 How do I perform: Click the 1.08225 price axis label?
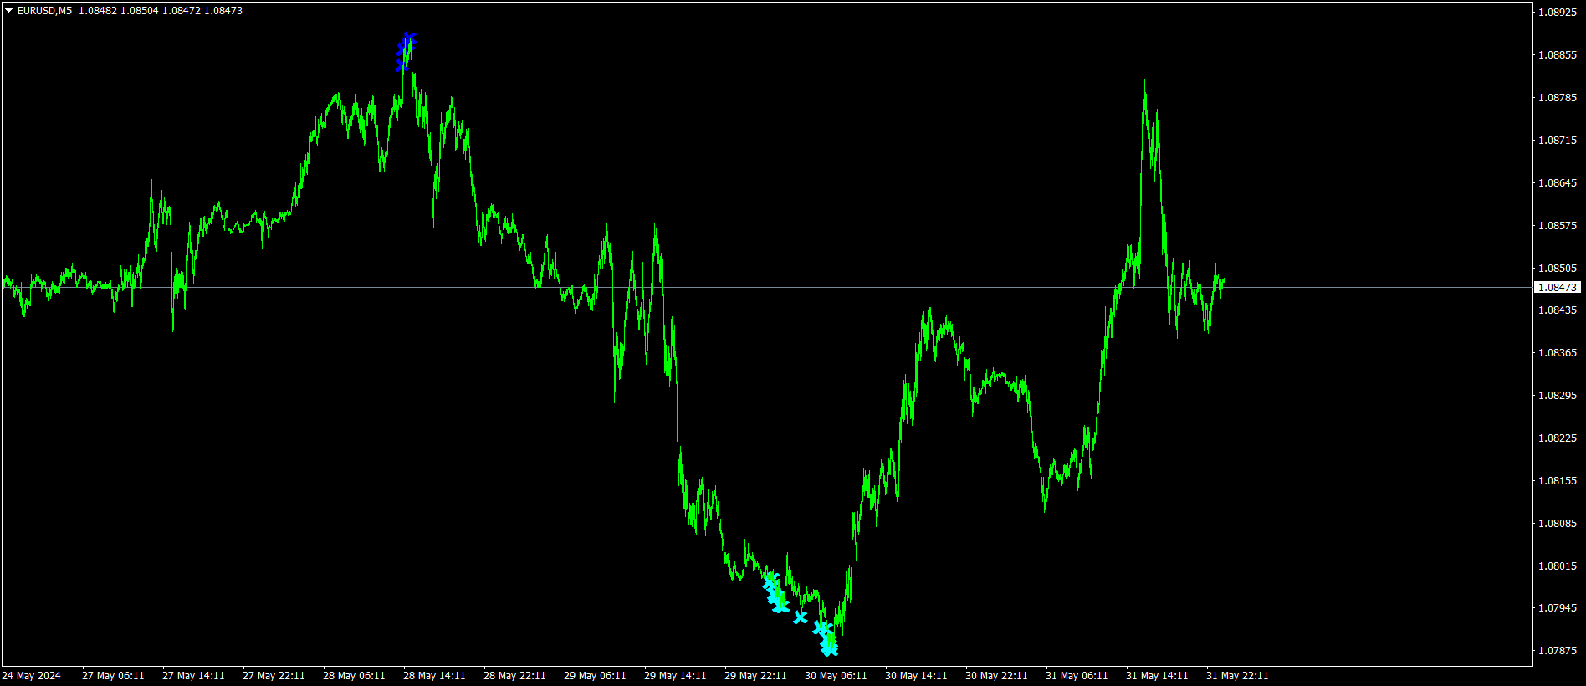[x=1558, y=438]
